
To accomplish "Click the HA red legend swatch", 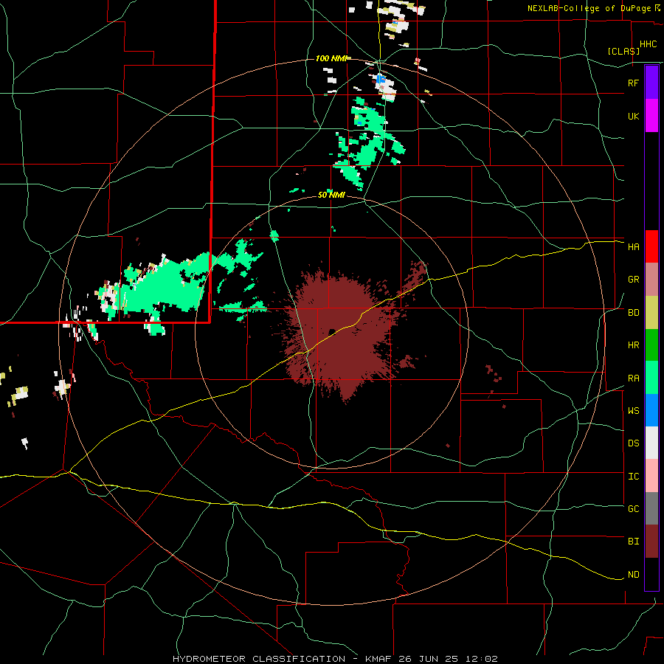I will pyautogui.click(x=651, y=246).
